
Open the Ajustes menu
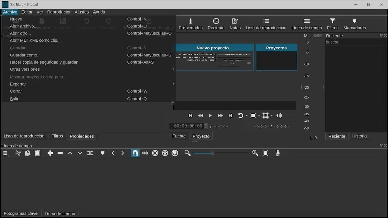[82, 12]
